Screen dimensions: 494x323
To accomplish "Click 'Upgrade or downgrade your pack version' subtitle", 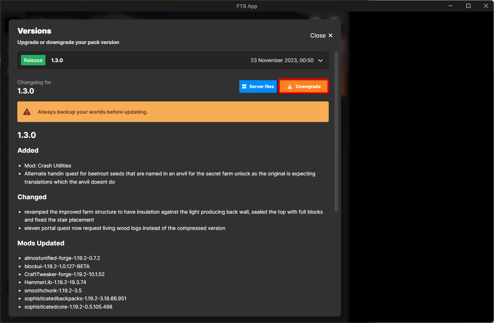I will pyautogui.click(x=68, y=42).
